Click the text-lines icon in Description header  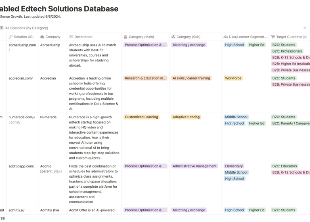pos(71,37)
